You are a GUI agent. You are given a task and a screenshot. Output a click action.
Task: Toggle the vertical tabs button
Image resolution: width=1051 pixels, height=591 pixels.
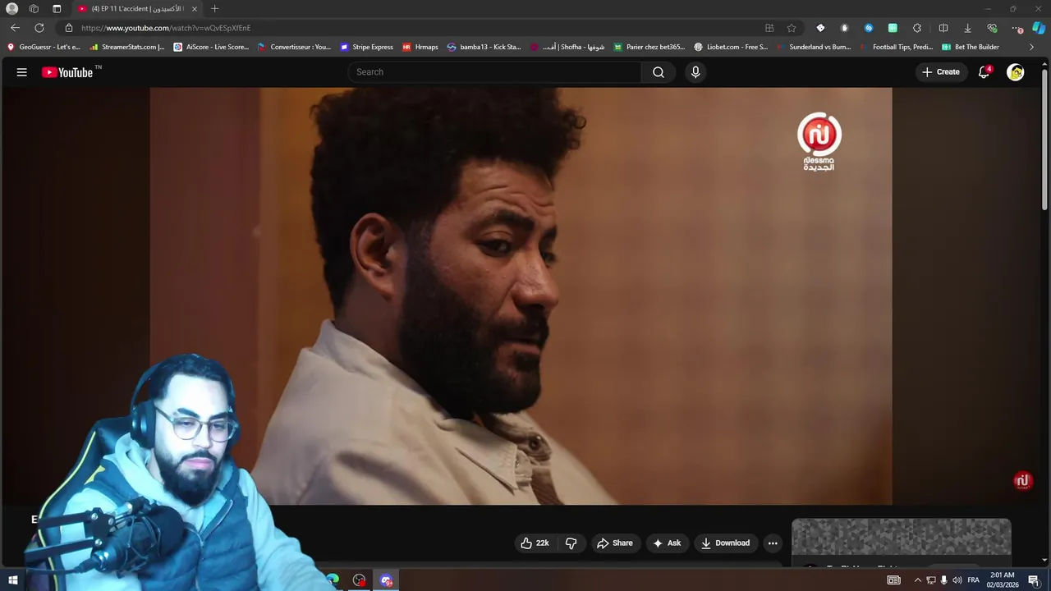[57, 8]
